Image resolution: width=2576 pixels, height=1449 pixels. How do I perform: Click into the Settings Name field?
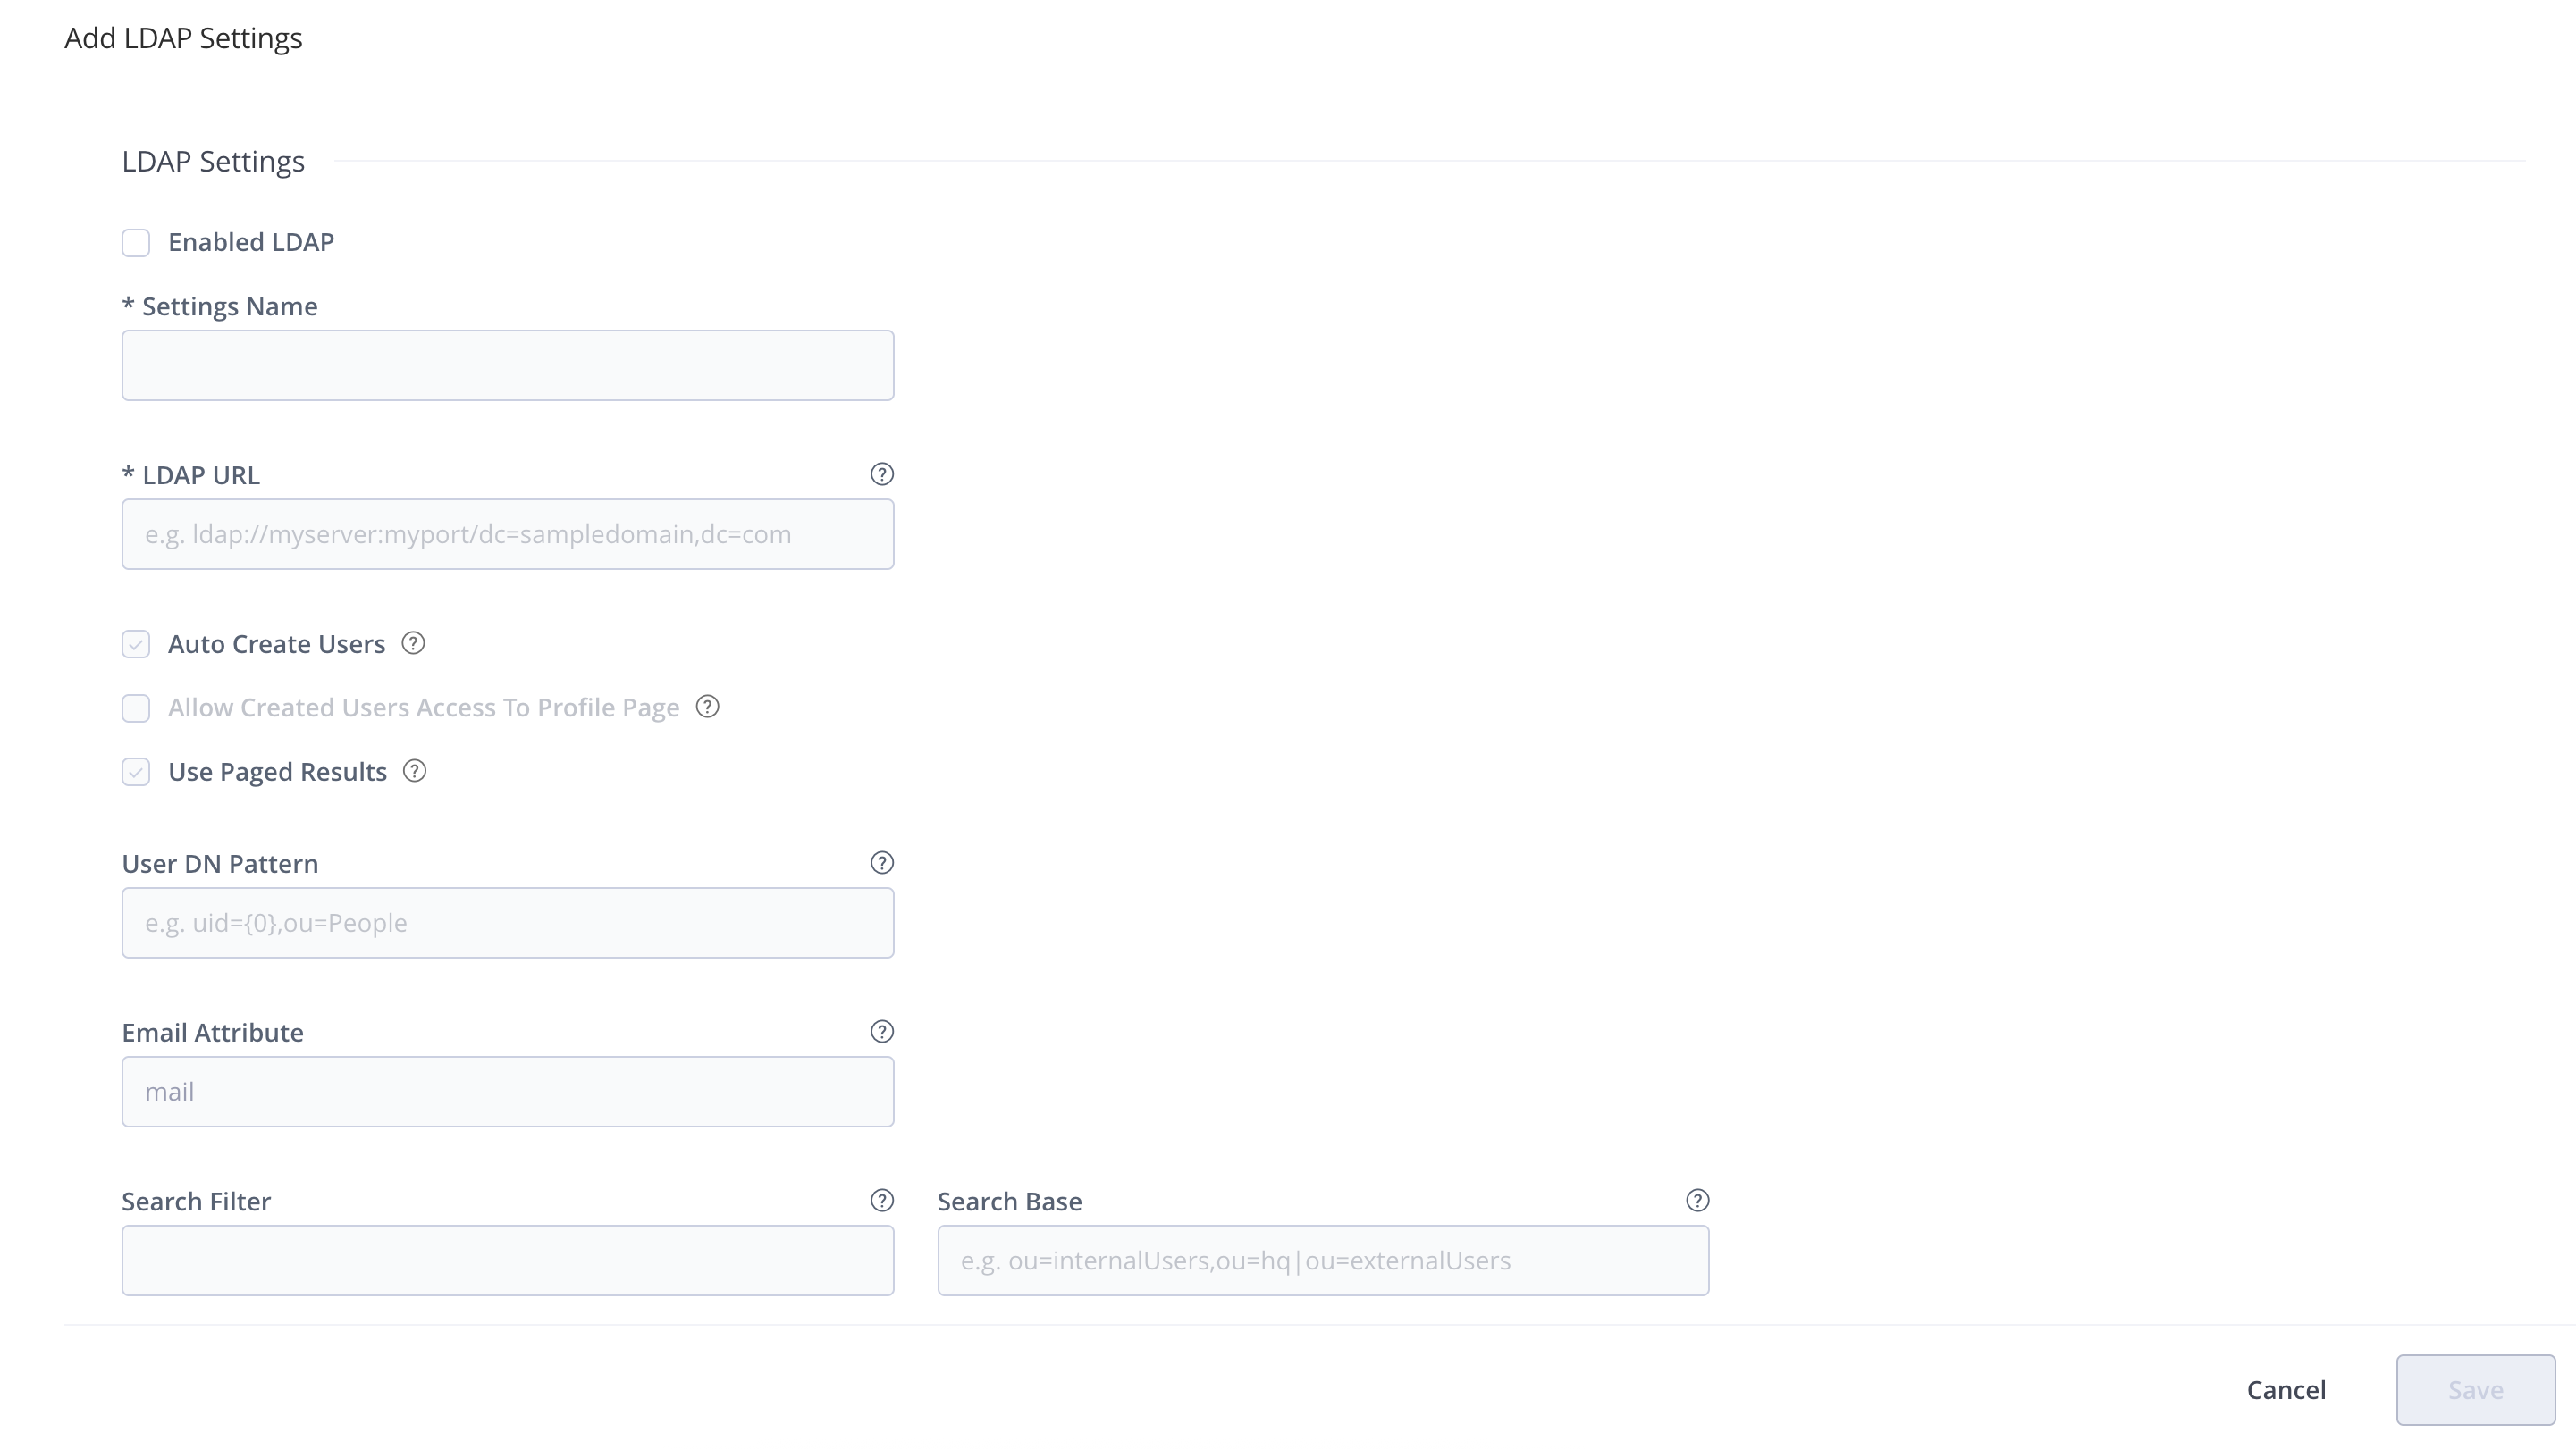tap(507, 364)
